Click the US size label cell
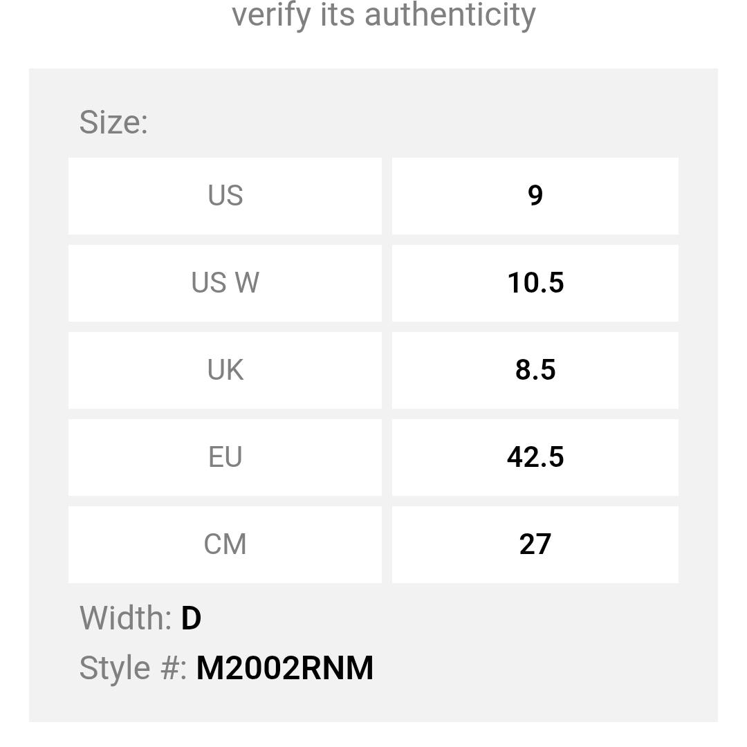 pyautogui.click(x=225, y=196)
